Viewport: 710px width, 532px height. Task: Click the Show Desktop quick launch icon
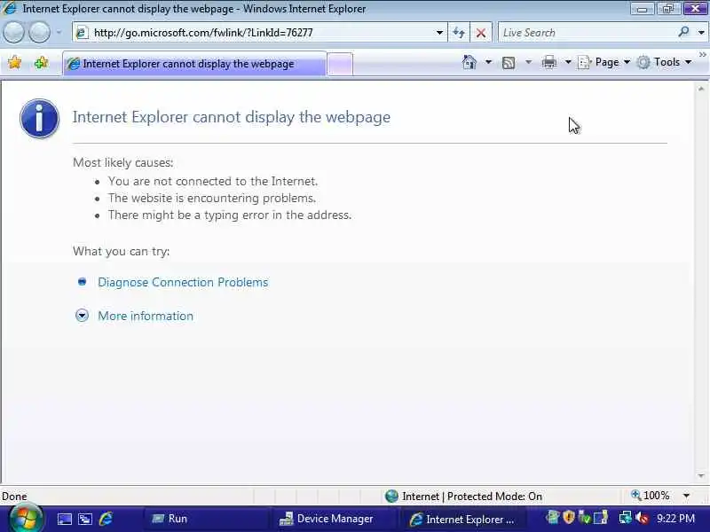tap(64, 519)
